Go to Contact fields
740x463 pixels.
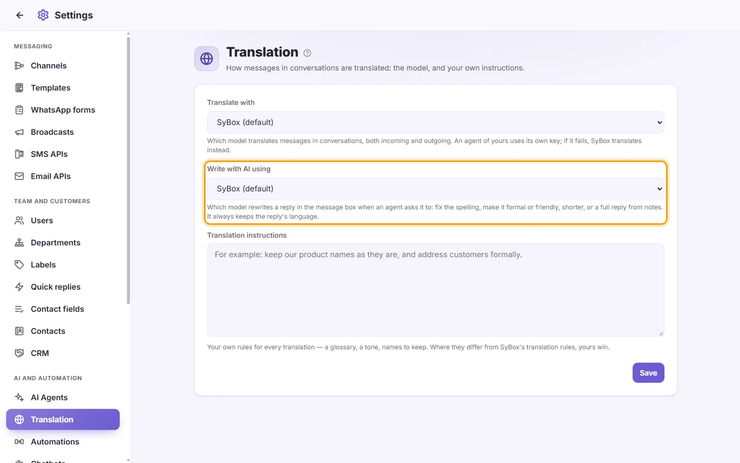pyautogui.click(x=63, y=309)
